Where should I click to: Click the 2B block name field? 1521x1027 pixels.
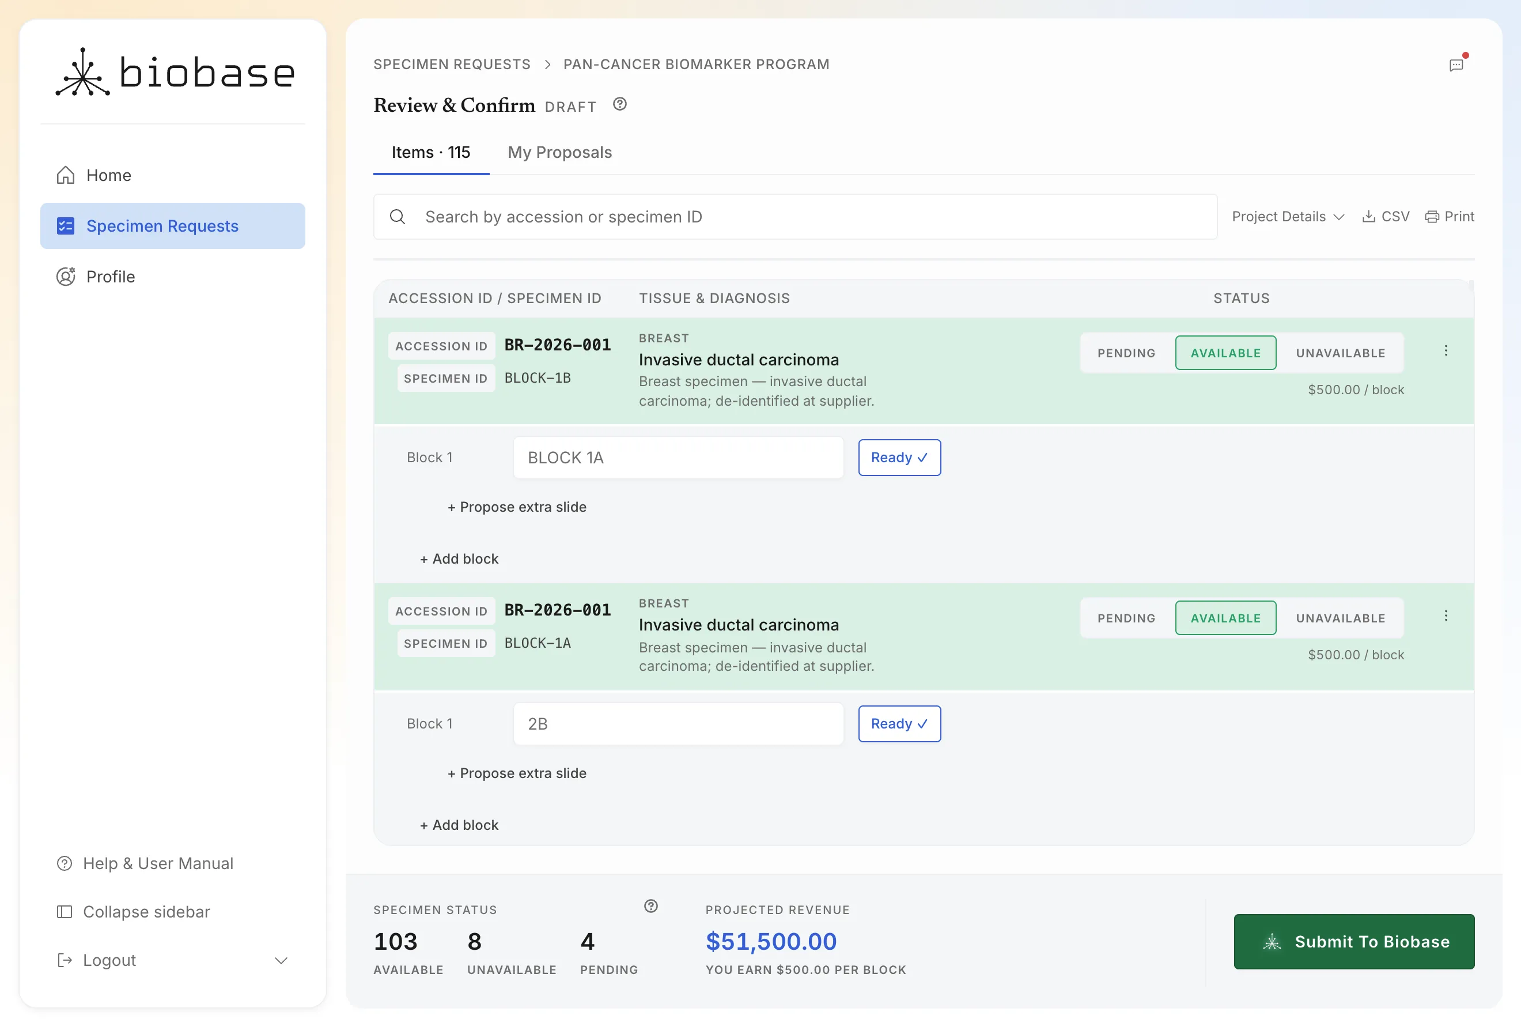[x=678, y=724]
